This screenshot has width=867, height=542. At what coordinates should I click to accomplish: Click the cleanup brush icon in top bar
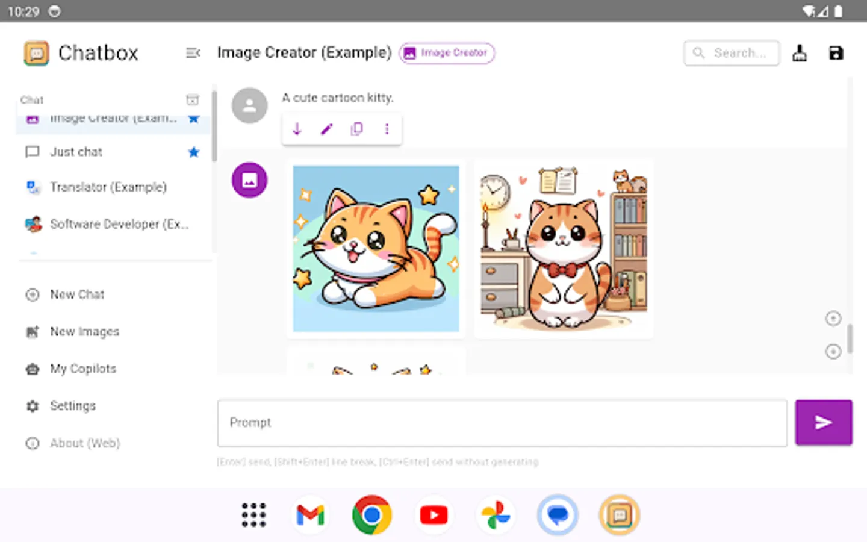tap(800, 52)
